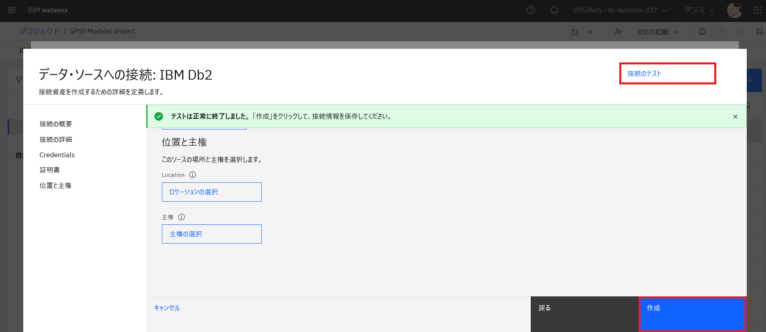Open the hamburger navigation menu
Viewport: 766px width, 332px height.
[12, 10]
